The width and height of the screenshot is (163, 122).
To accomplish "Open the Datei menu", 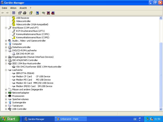I will coord(5,8).
